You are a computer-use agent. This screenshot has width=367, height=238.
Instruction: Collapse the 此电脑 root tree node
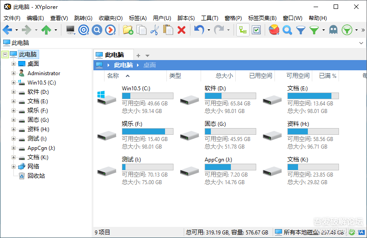pos(5,55)
